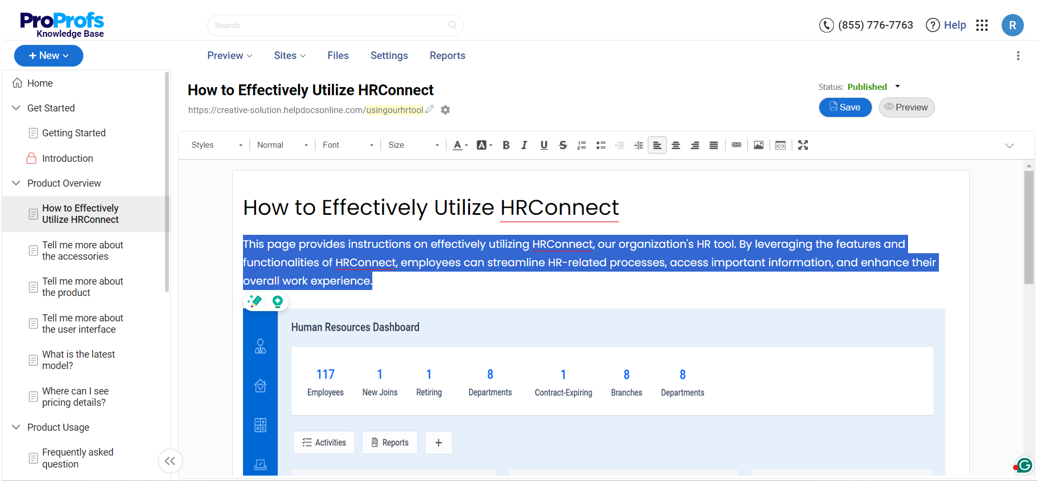Image resolution: width=1039 pixels, height=481 pixels.
Task: Collapse the Product Overview folder
Action: click(16, 183)
